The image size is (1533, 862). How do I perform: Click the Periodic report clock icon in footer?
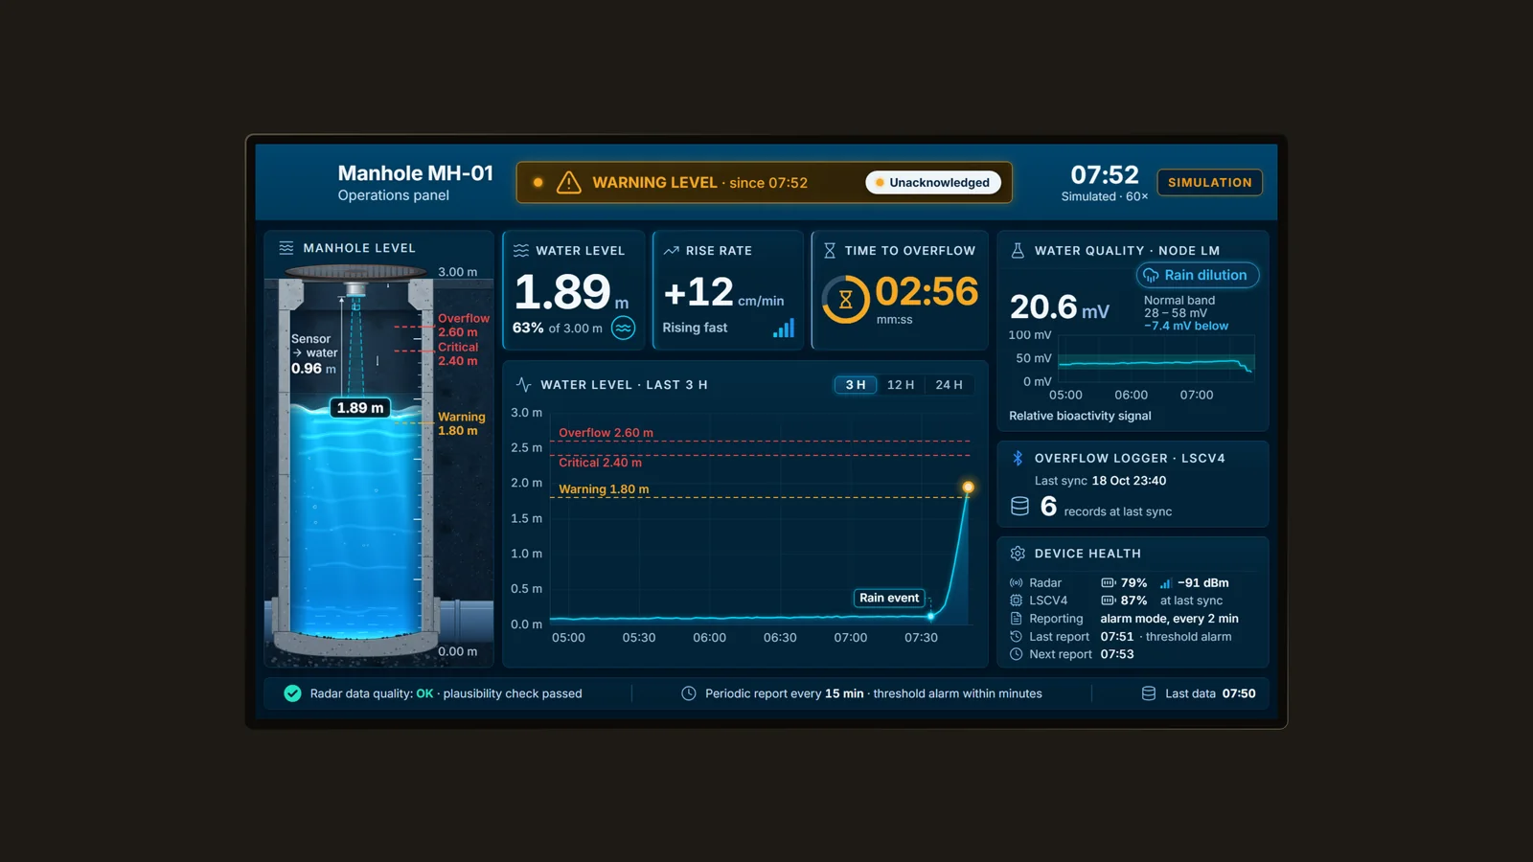689,693
